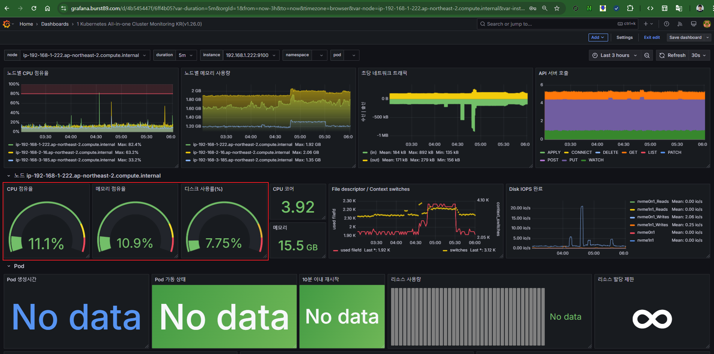Open the Grafana logo main menu
714x354 pixels.
(6, 24)
